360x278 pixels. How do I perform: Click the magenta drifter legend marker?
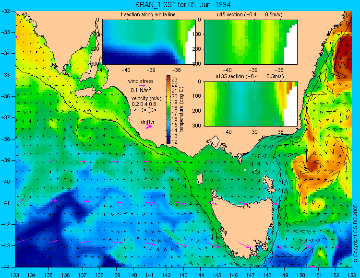tap(149, 126)
